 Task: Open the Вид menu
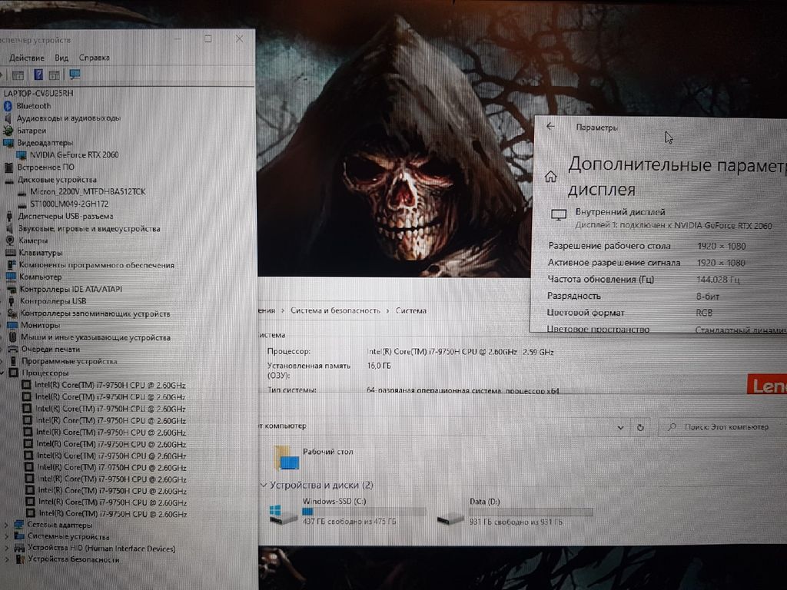pos(61,58)
